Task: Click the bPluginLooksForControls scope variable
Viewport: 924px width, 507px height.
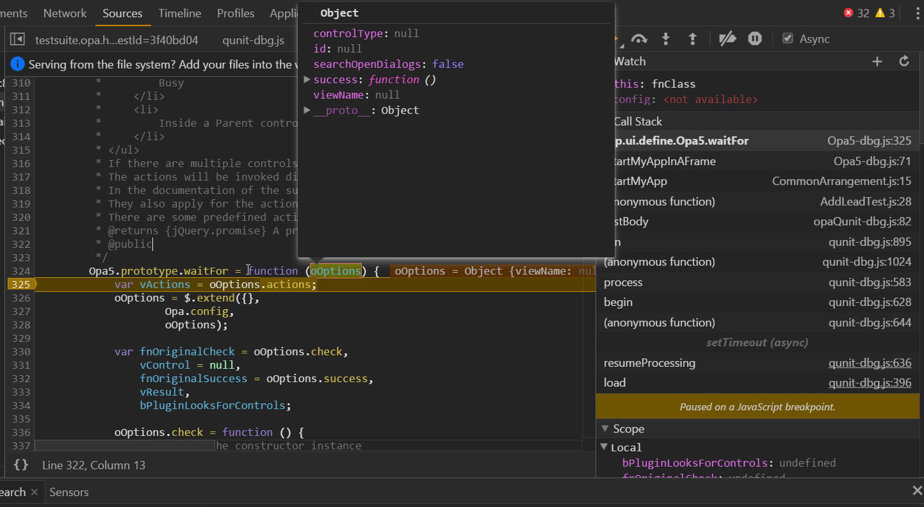Action: [x=729, y=463]
